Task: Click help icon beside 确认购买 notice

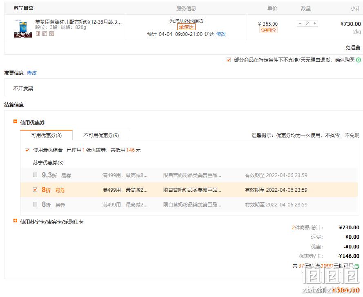Action: pyautogui.click(x=359, y=60)
